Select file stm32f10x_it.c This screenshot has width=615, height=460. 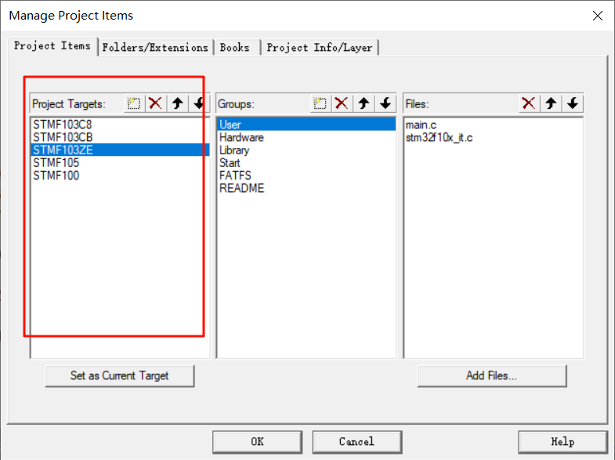494,138
